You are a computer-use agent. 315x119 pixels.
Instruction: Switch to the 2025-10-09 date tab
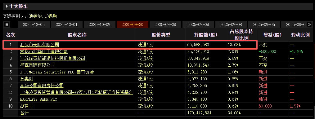click(x=99, y=25)
